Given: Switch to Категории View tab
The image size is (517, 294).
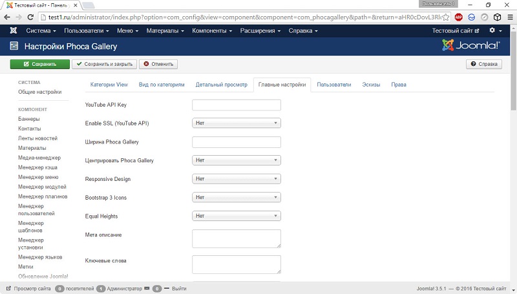Looking at the screenshot, I should click(109, 85).
